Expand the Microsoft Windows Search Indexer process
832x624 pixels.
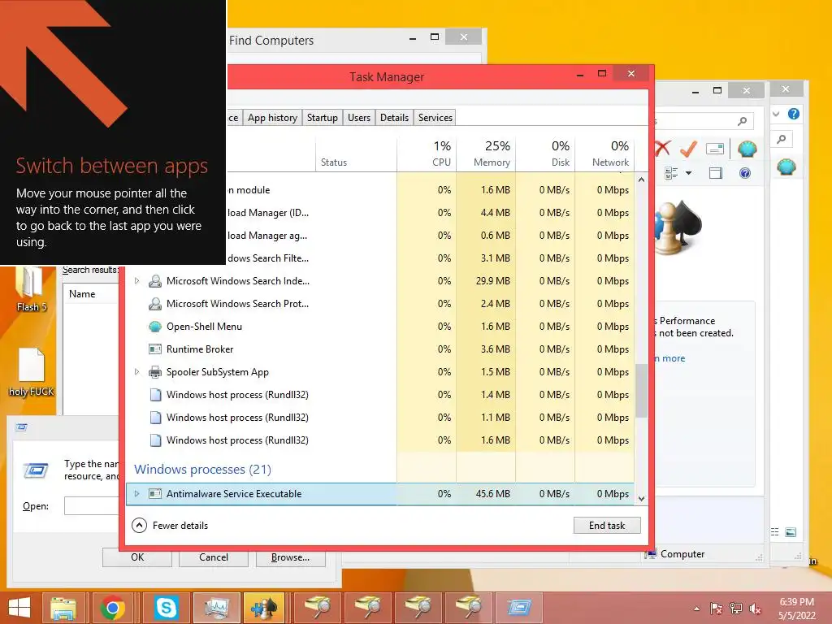tap(136, 280)
